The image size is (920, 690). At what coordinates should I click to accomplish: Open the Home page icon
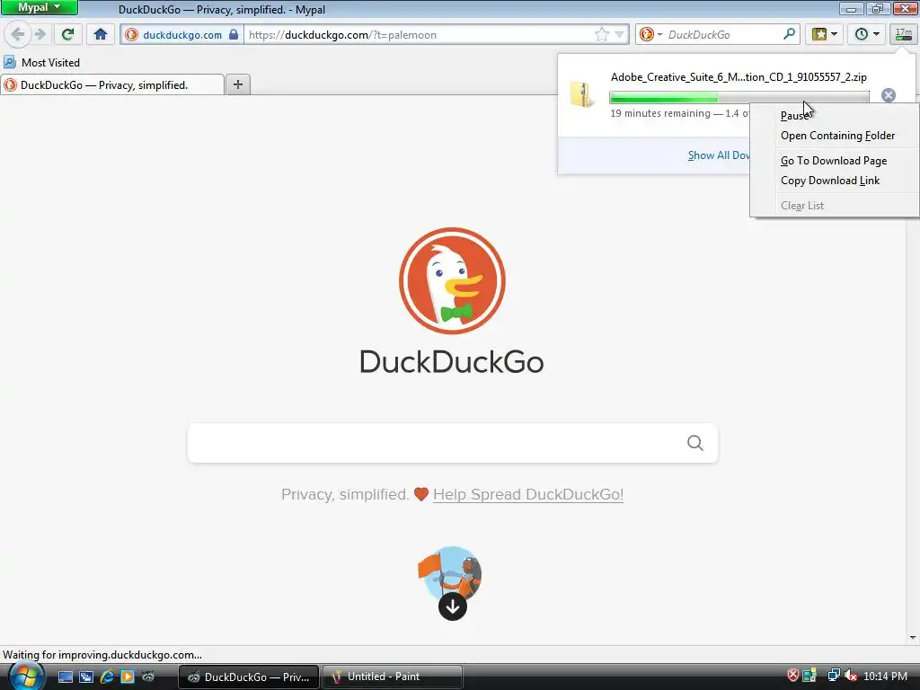click(x=101, y=34)
